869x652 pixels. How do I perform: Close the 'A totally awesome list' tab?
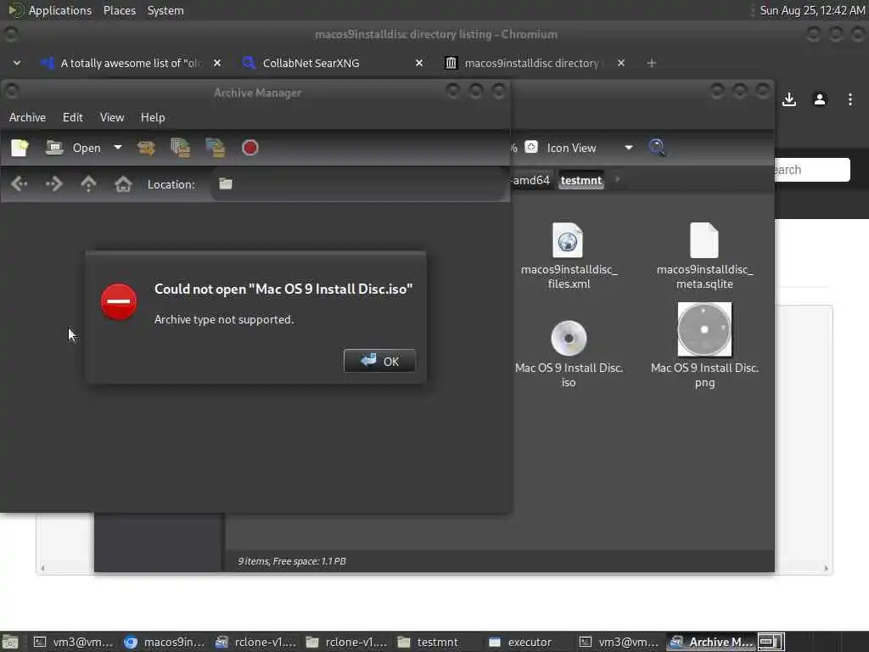(217, 63)
